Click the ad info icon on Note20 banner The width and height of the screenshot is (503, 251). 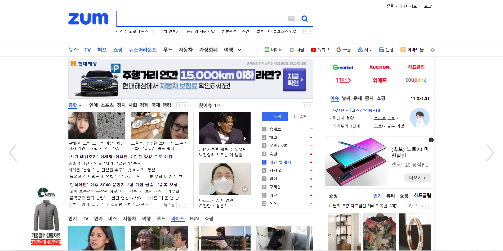pos(431,140)
